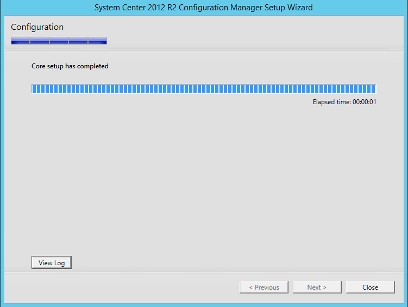
Task: Go to the Next wizard page
Action: (317, 287)
